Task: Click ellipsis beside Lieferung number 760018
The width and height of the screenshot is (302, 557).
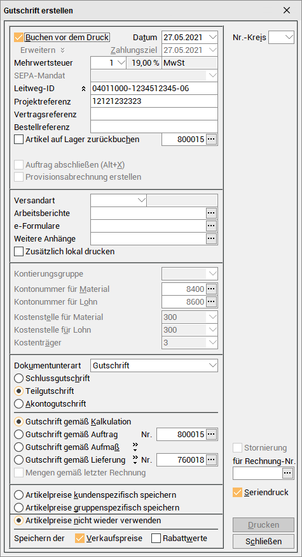Action: point(211,459)
